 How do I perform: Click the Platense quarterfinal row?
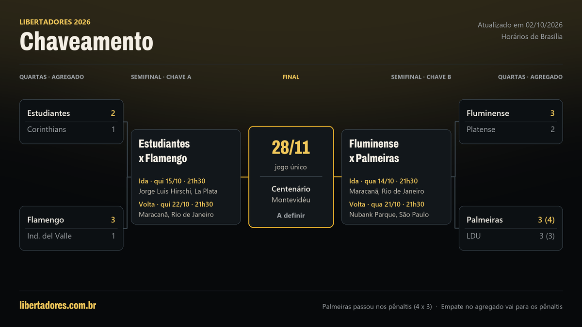pos(511,129)
